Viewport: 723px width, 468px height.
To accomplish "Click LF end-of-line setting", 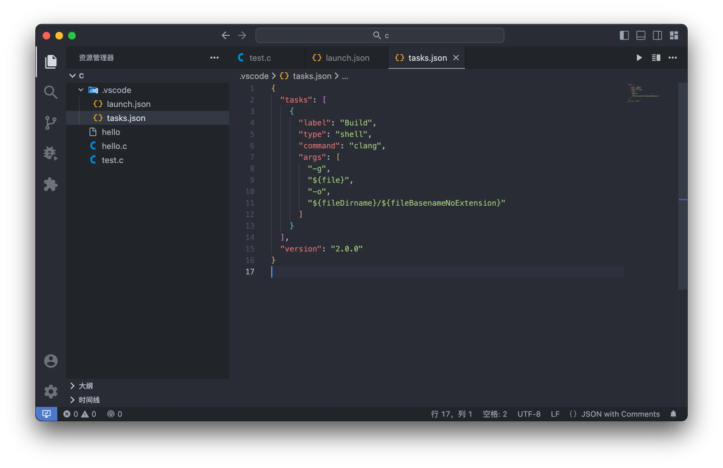I will pos(555,414).
